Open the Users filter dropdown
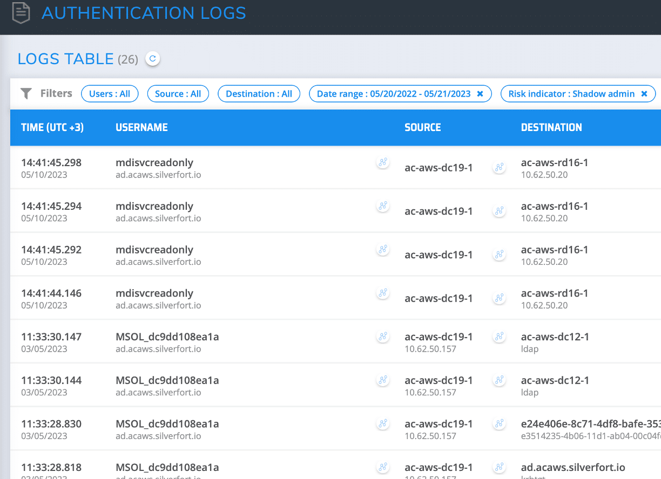This screenshot has width=661, height=479. (110, 93)
